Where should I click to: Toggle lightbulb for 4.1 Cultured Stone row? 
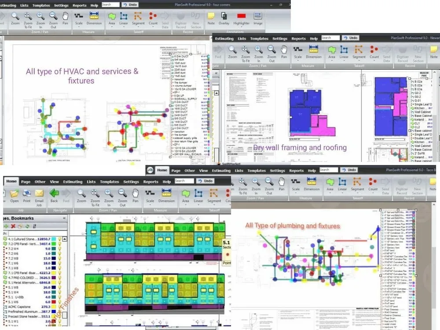point(59,239)
